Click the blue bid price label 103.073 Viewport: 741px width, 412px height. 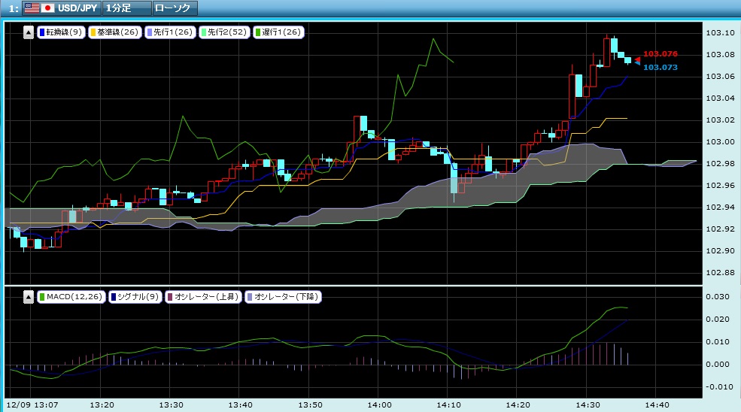point(661,67)
